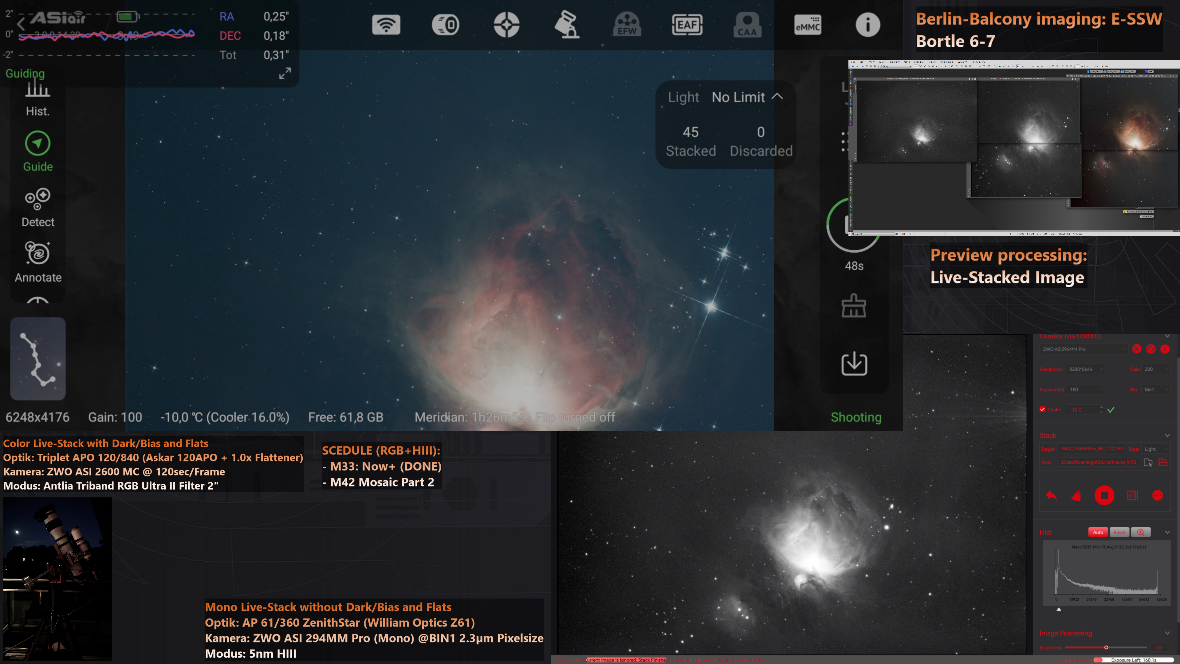Open more stack options via red dots icon
The height and width of the screenshot is (664, 1180).
1158,495
